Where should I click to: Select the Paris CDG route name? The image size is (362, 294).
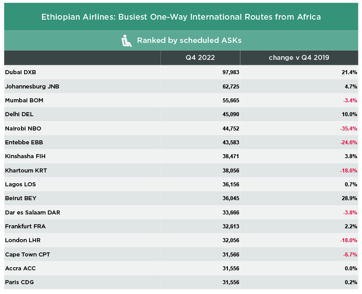point(19,282)
